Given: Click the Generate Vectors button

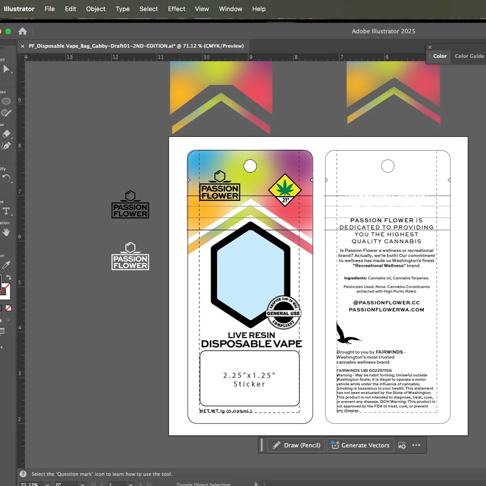Looking at the screenshot, I should (360, 445).
